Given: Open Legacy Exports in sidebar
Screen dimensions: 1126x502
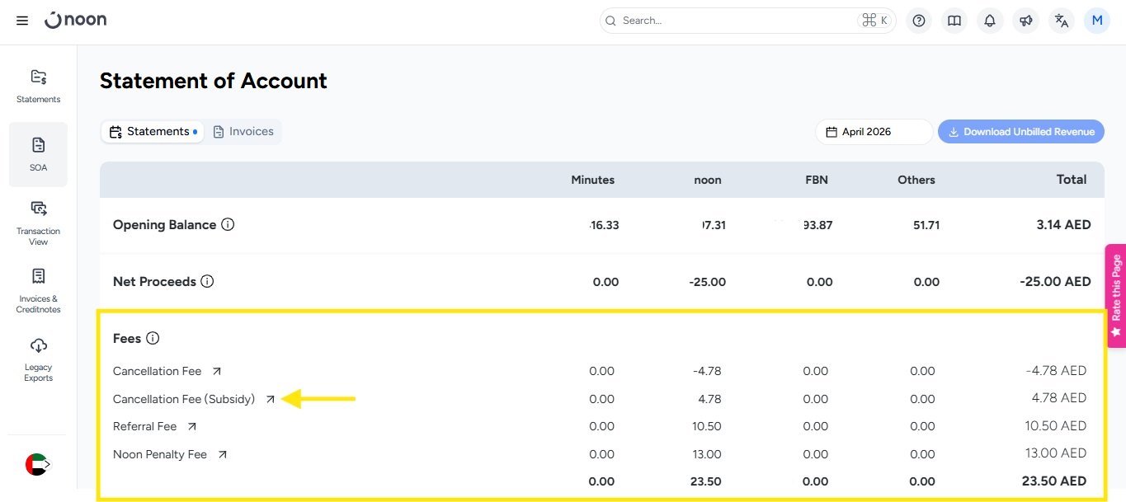Looking at the screenshot, I should (38, 359).
